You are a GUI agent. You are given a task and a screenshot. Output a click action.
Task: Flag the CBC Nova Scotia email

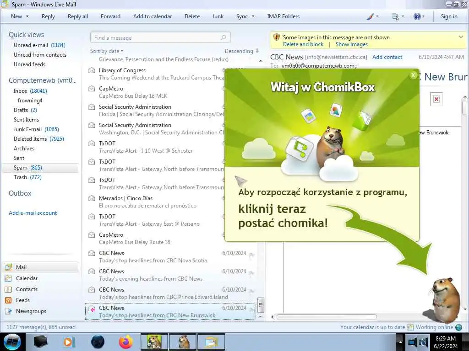coord(251,255)
